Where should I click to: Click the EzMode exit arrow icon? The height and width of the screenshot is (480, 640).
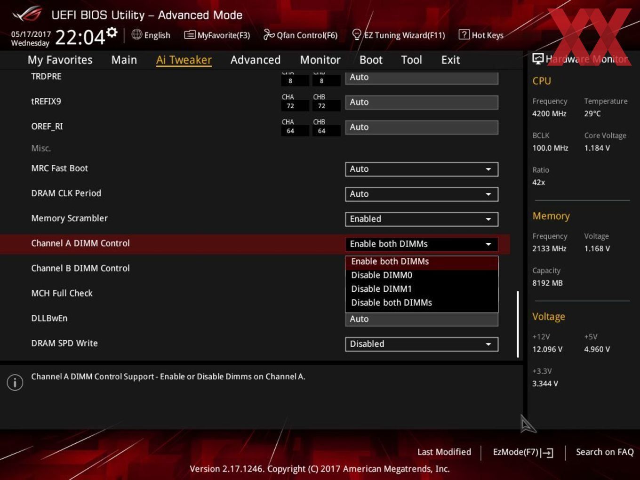(547, 453)
